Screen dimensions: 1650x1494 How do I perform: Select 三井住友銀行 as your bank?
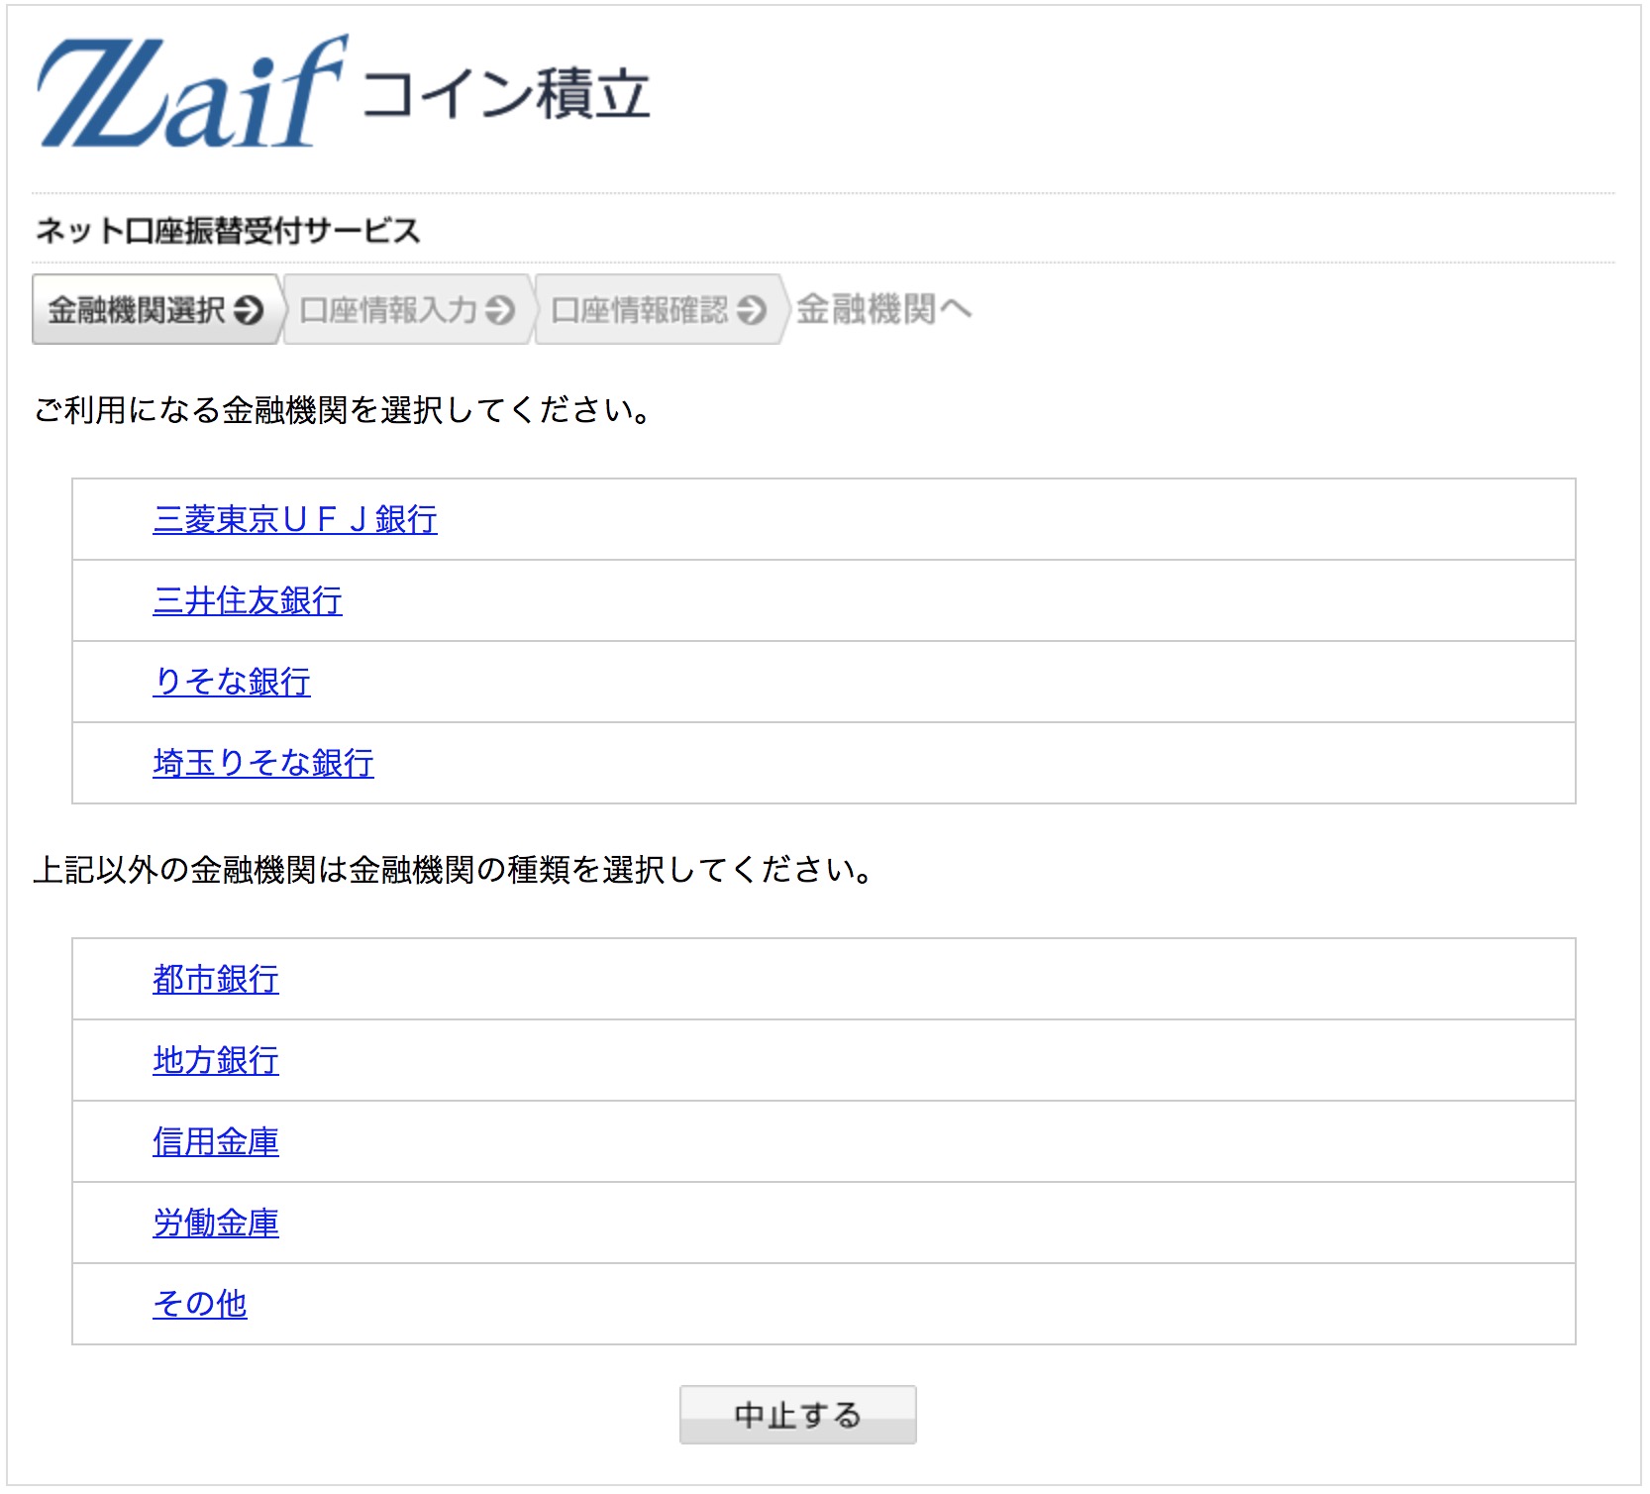point(248,600)
